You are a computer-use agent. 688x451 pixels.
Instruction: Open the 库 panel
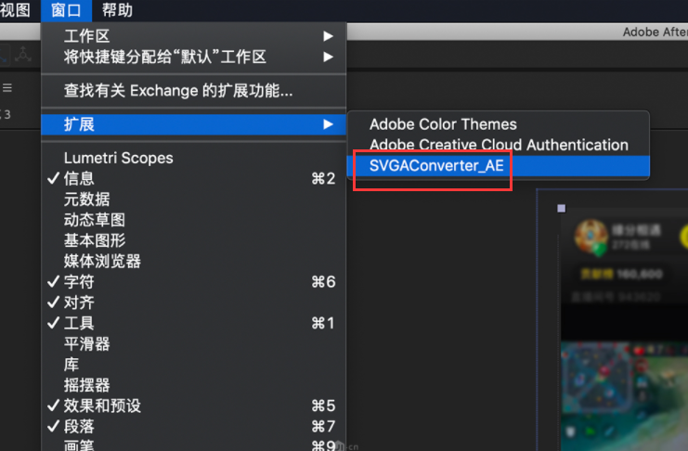193,364
